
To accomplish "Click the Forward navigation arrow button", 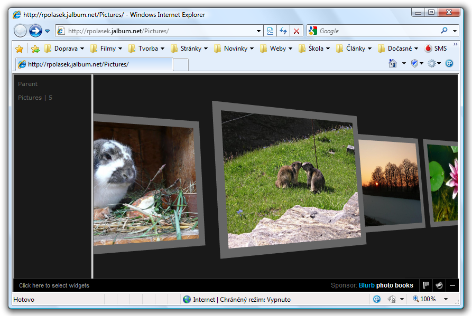I will 35,31.
